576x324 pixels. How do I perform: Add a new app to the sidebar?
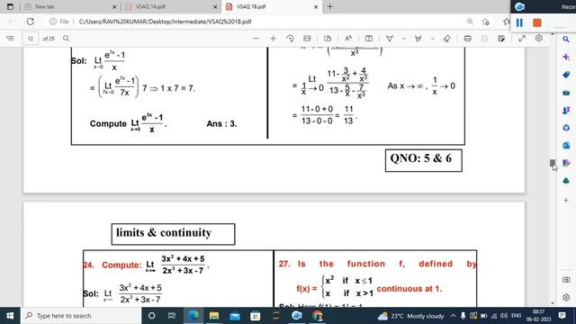(566, 200)
